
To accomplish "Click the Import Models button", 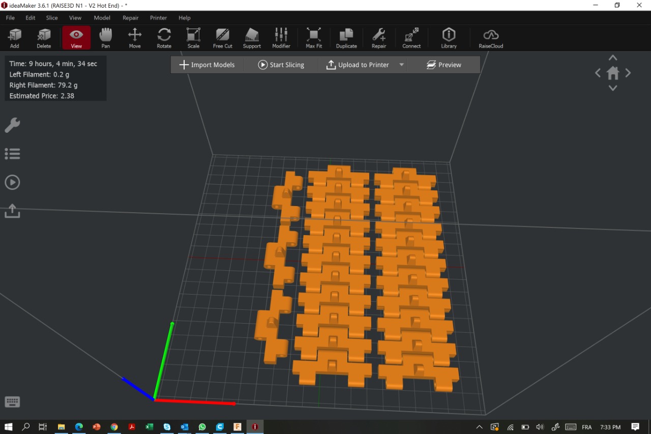I will pyautogui.click(x=208, y=65).
